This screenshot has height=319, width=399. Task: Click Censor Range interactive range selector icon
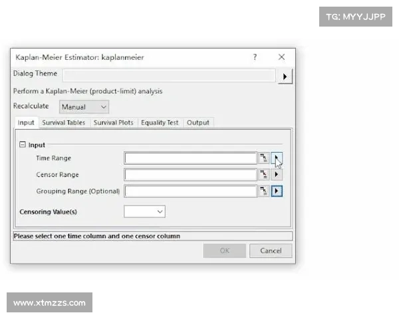coord(264,175)
